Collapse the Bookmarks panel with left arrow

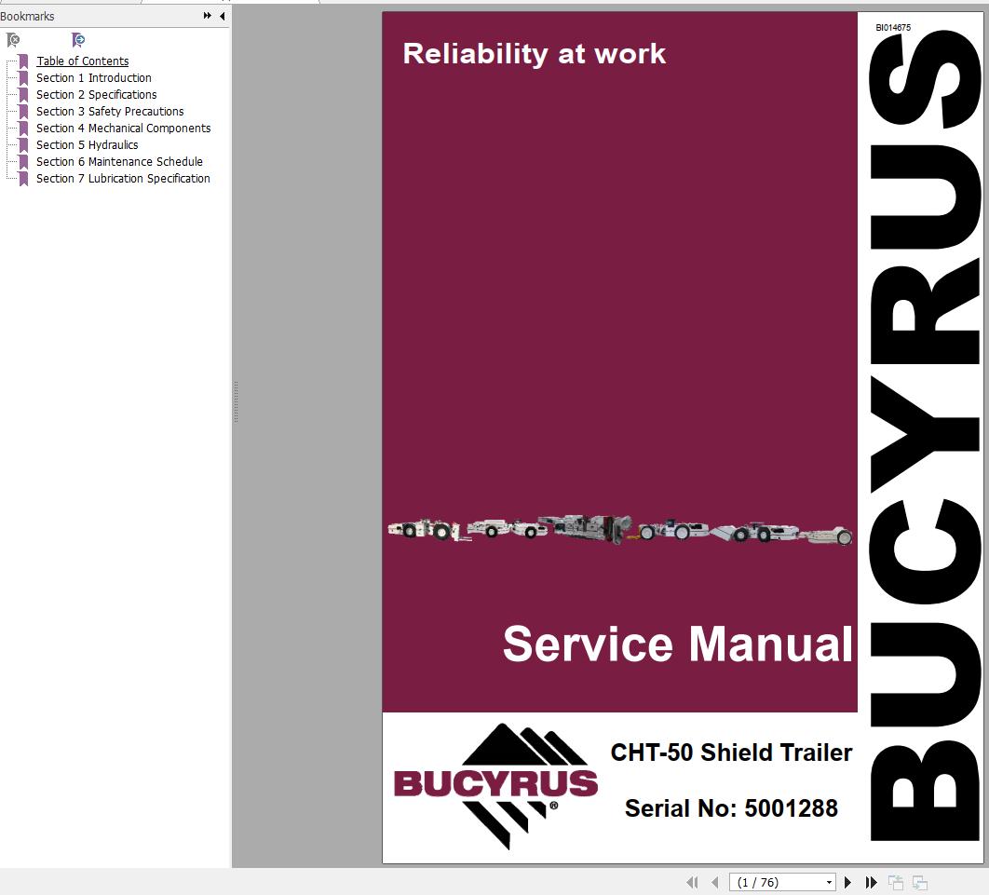point(222,16)
